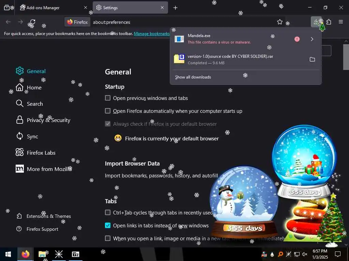Close the Settings tab
This screenshot has height=261, width=349.
coord(162,8)
